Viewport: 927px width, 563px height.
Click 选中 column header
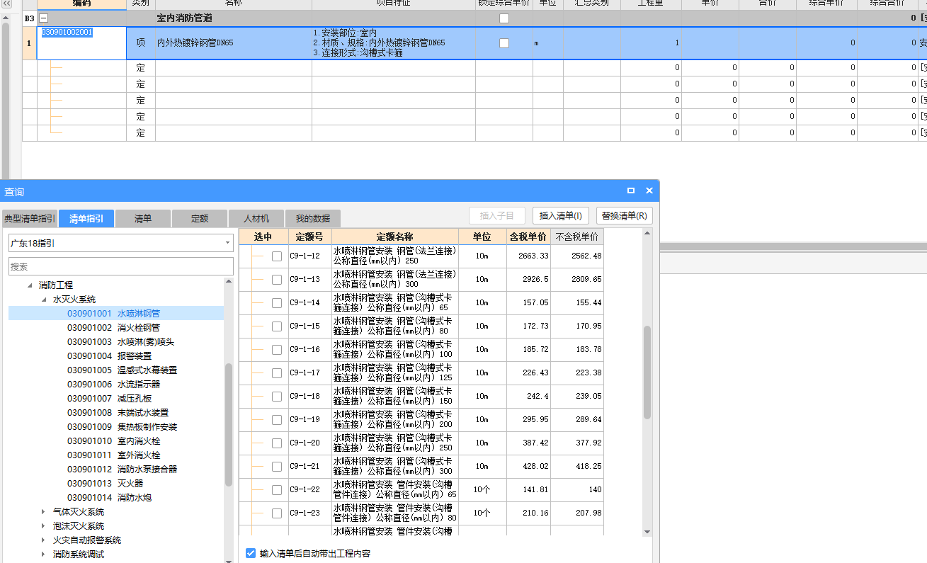point(263,237)
